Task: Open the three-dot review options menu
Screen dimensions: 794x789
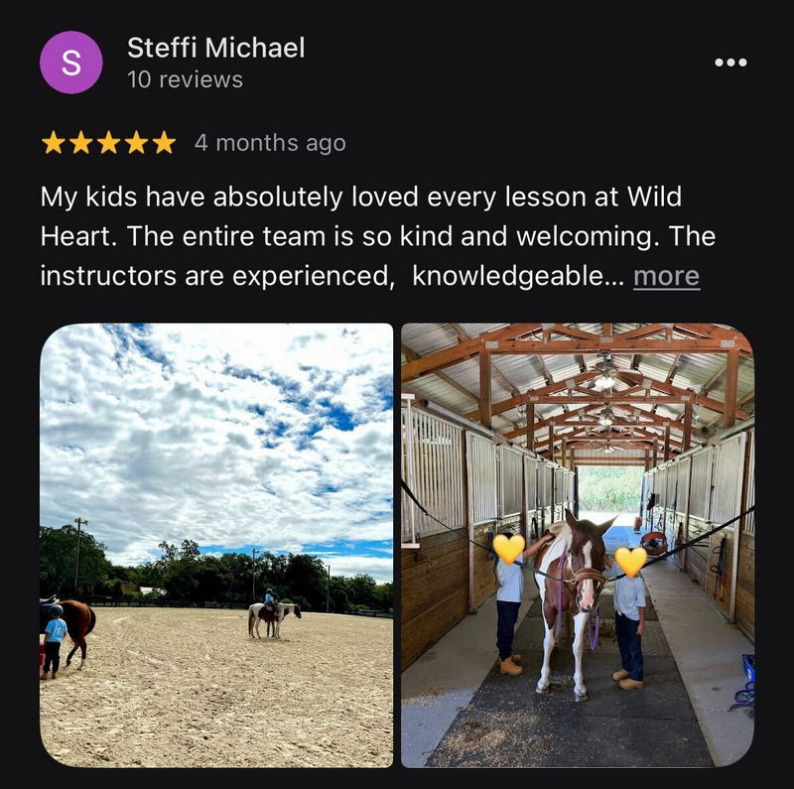Action: coord(730,63)
